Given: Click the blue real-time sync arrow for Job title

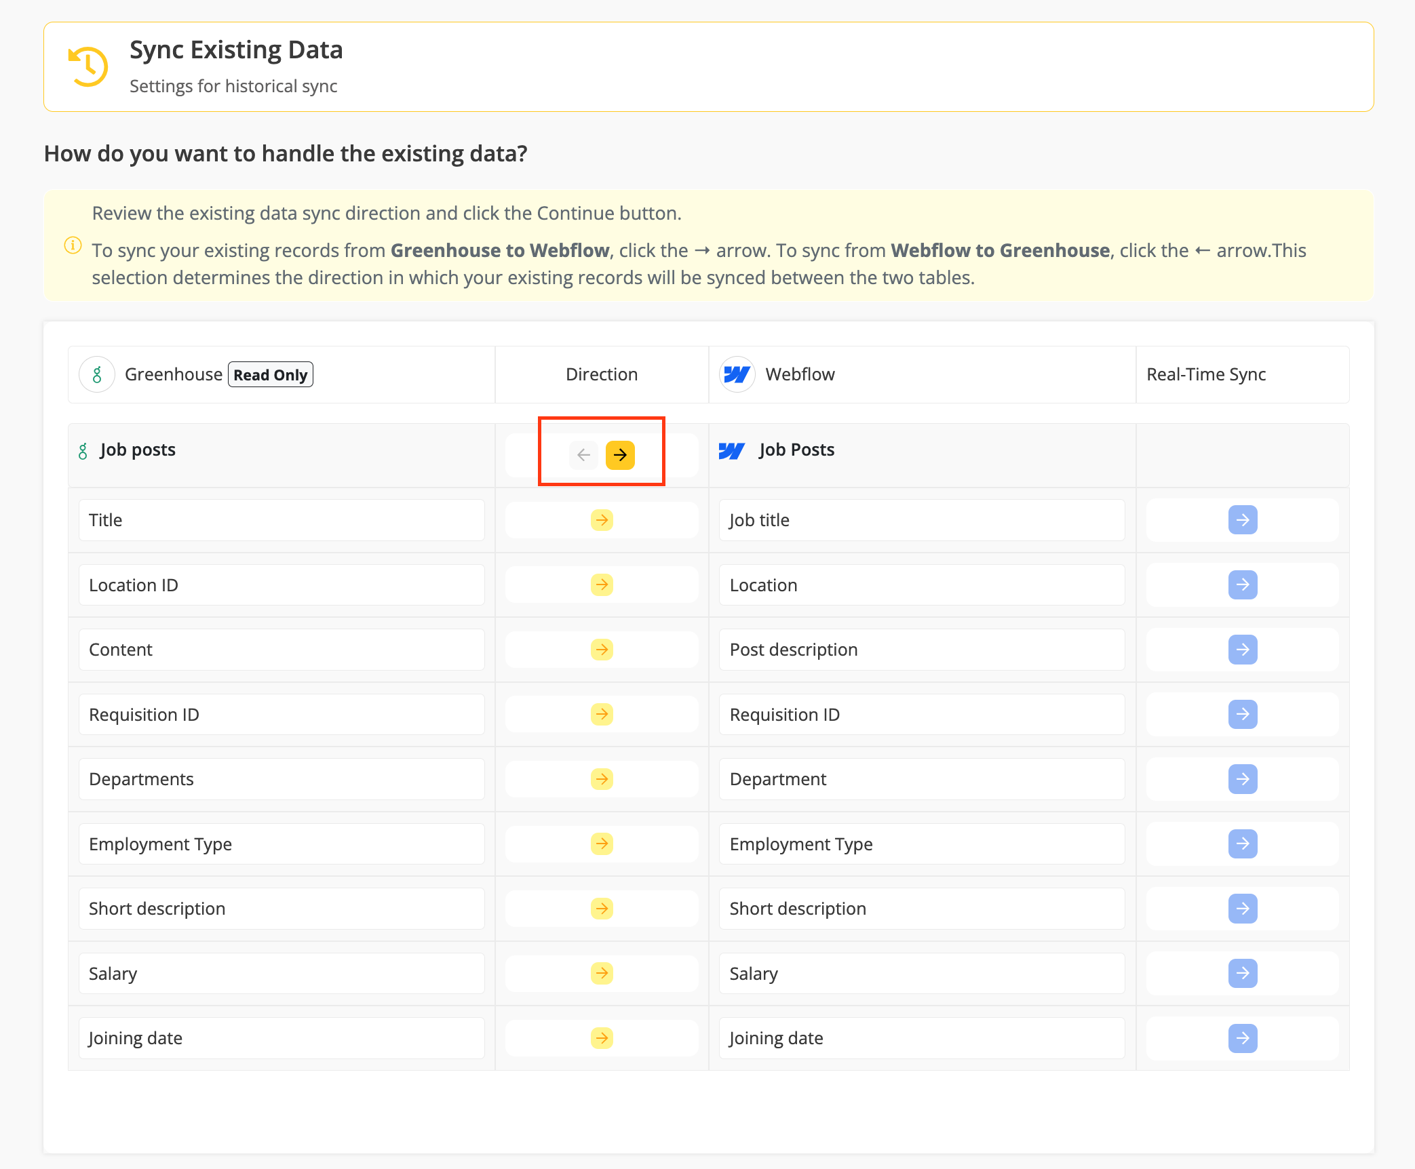Looking at the screenshot, I should [1243, 520].
